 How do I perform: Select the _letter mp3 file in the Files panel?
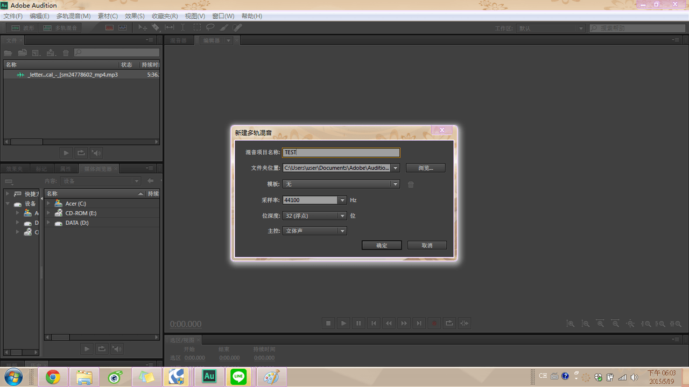[x=81, y=75]
